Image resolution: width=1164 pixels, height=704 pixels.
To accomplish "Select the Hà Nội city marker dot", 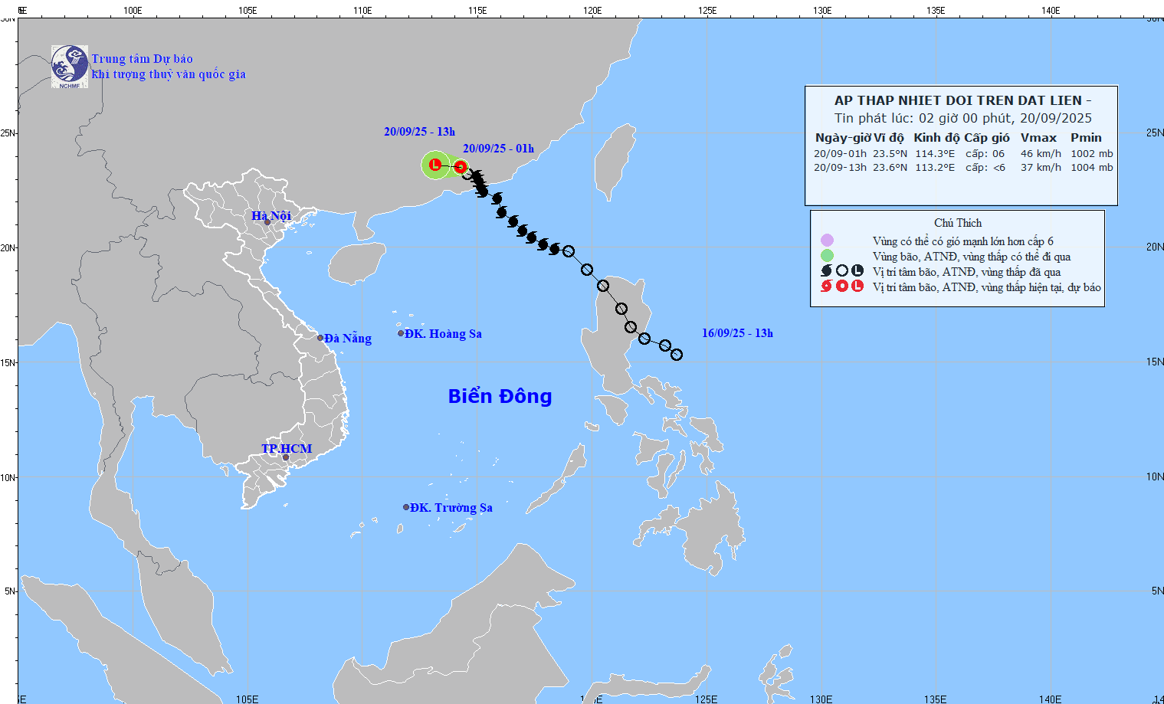I will click(267, 222).
